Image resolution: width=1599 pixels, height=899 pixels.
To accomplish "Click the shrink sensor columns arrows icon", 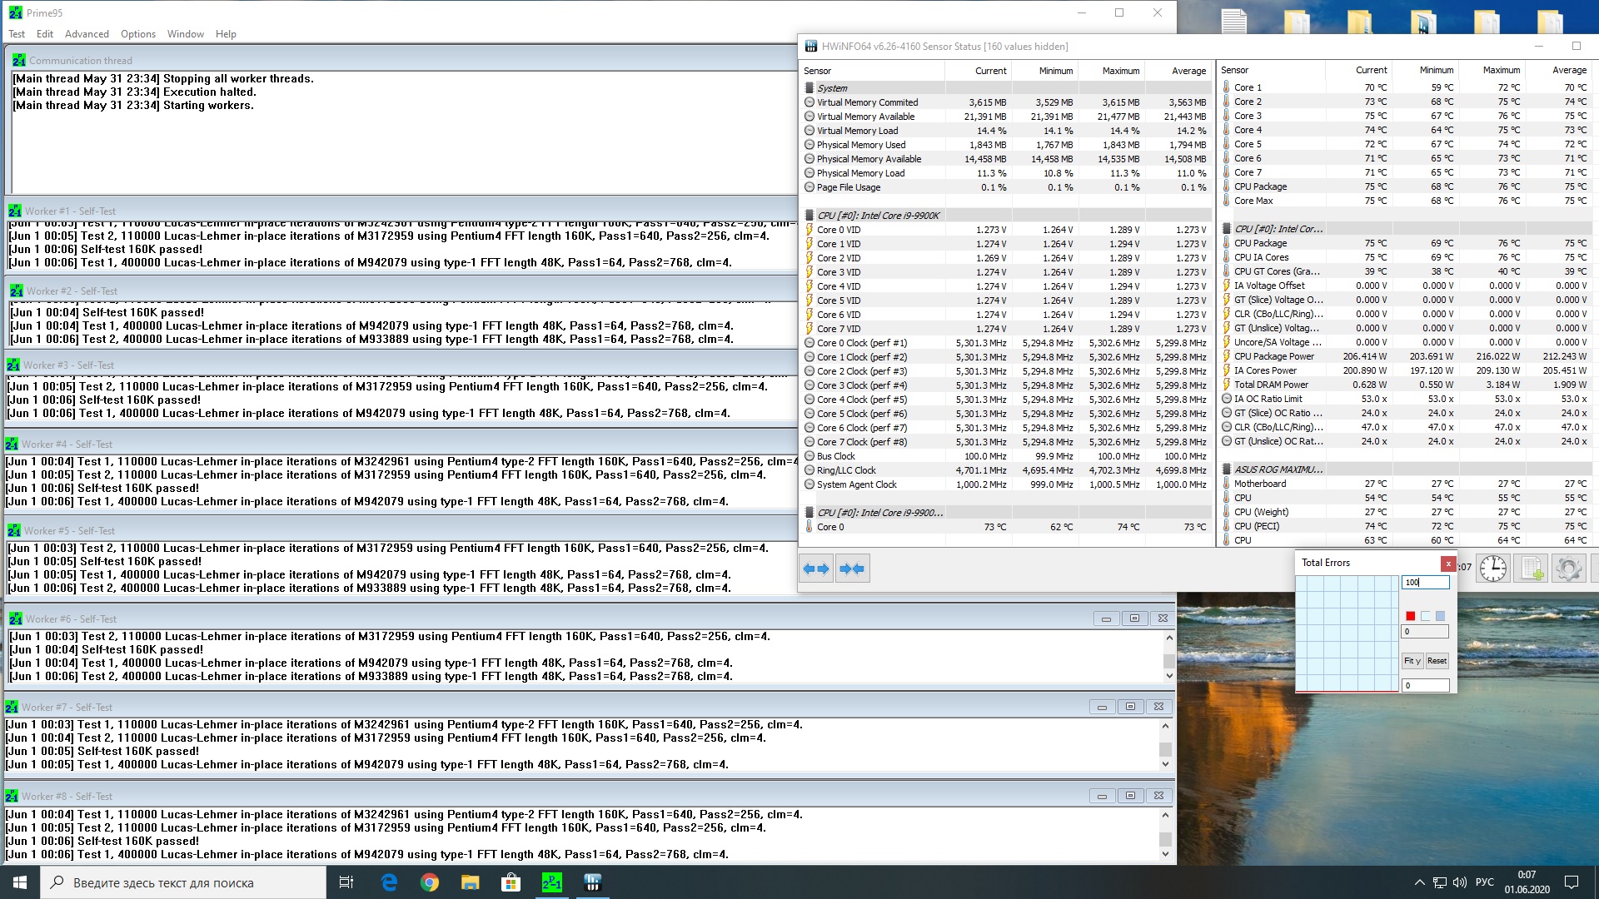I will tap(852, 569).
